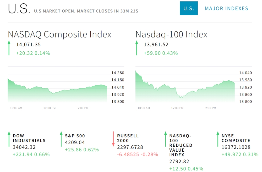Click the NYSE Composite up arrow icon

click(x=217, y=139)
